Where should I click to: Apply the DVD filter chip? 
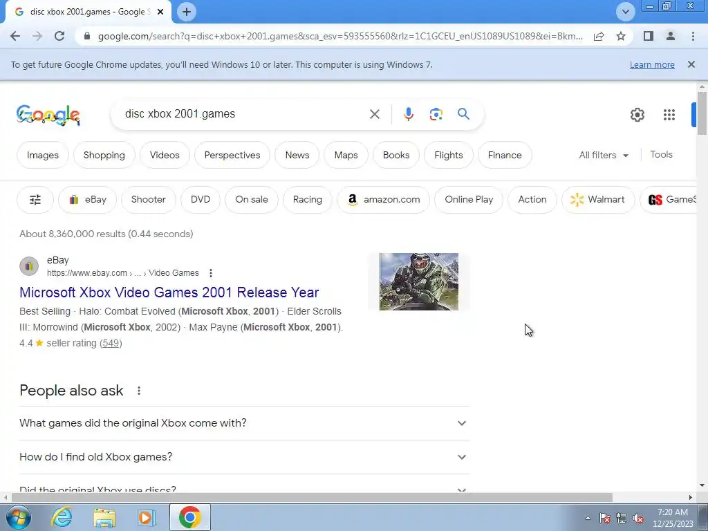point(201,200)
